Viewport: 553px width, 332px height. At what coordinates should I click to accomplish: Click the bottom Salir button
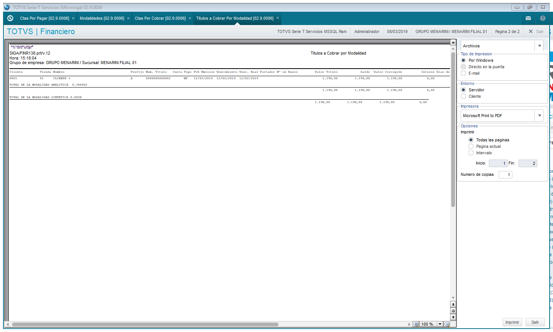pyautogui.click(x=535, y=322)
